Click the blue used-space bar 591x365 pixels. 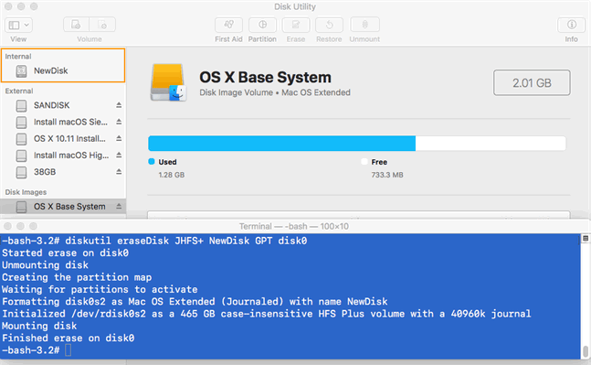pos(282,144)
